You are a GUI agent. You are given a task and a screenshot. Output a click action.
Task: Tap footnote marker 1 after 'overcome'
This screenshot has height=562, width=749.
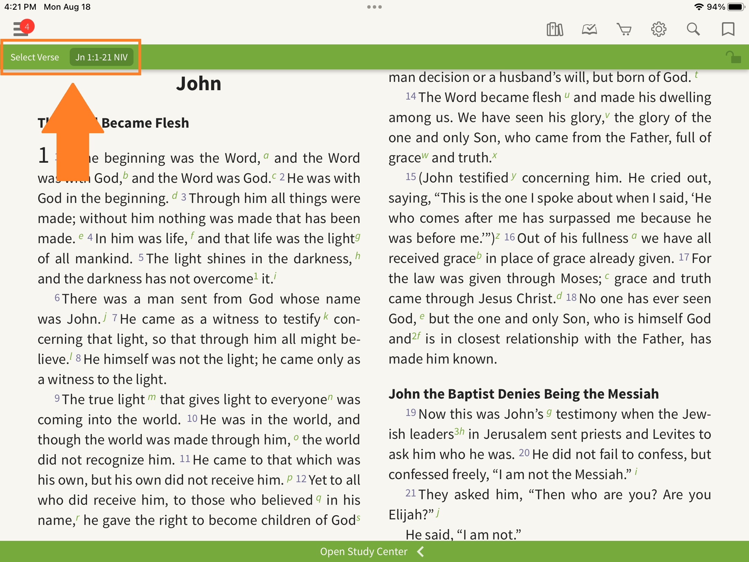click(256, 275)
